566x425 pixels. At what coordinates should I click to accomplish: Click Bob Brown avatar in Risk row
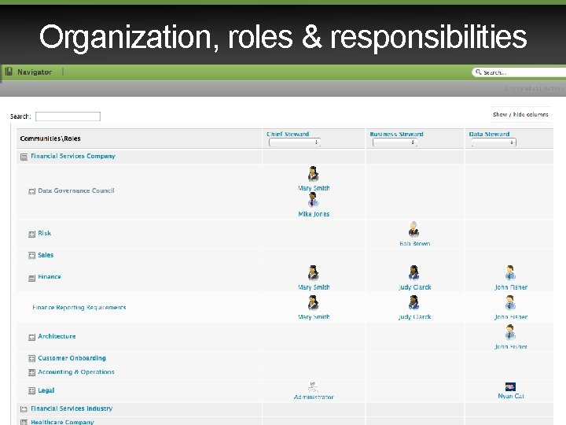click(413, 229)
